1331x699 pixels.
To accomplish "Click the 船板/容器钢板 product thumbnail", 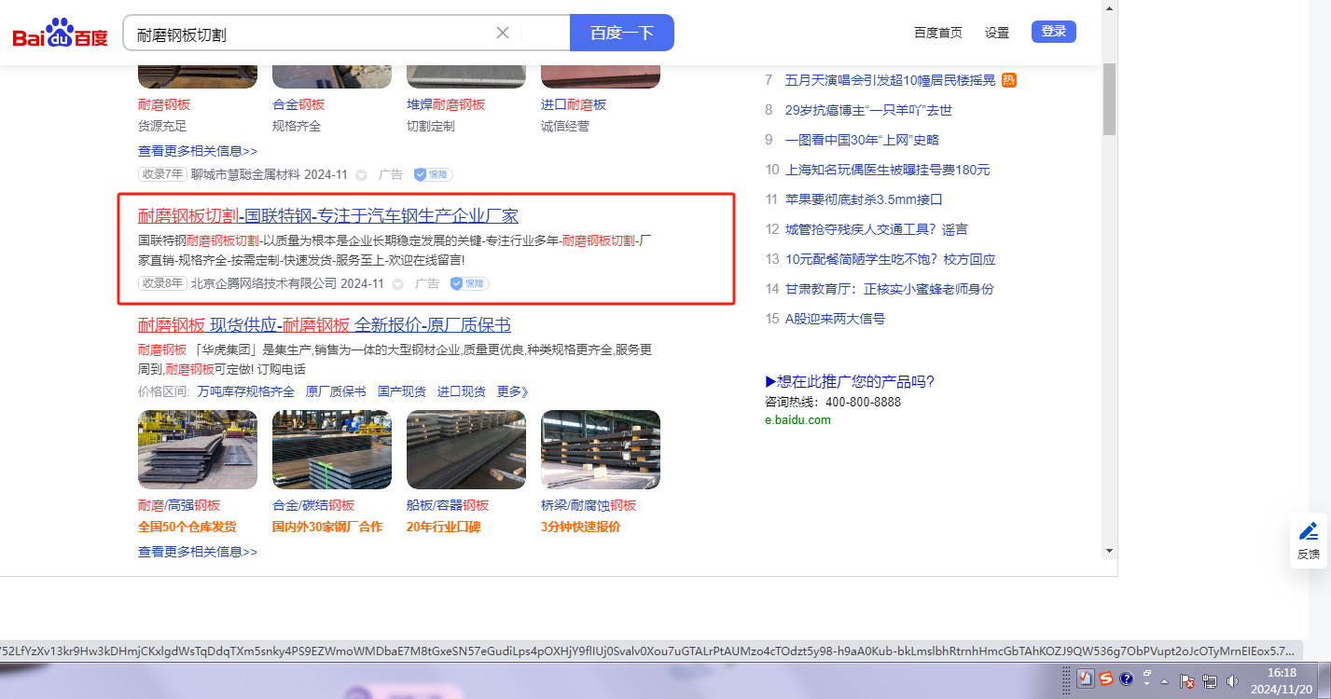I will (x=465, y=449).
